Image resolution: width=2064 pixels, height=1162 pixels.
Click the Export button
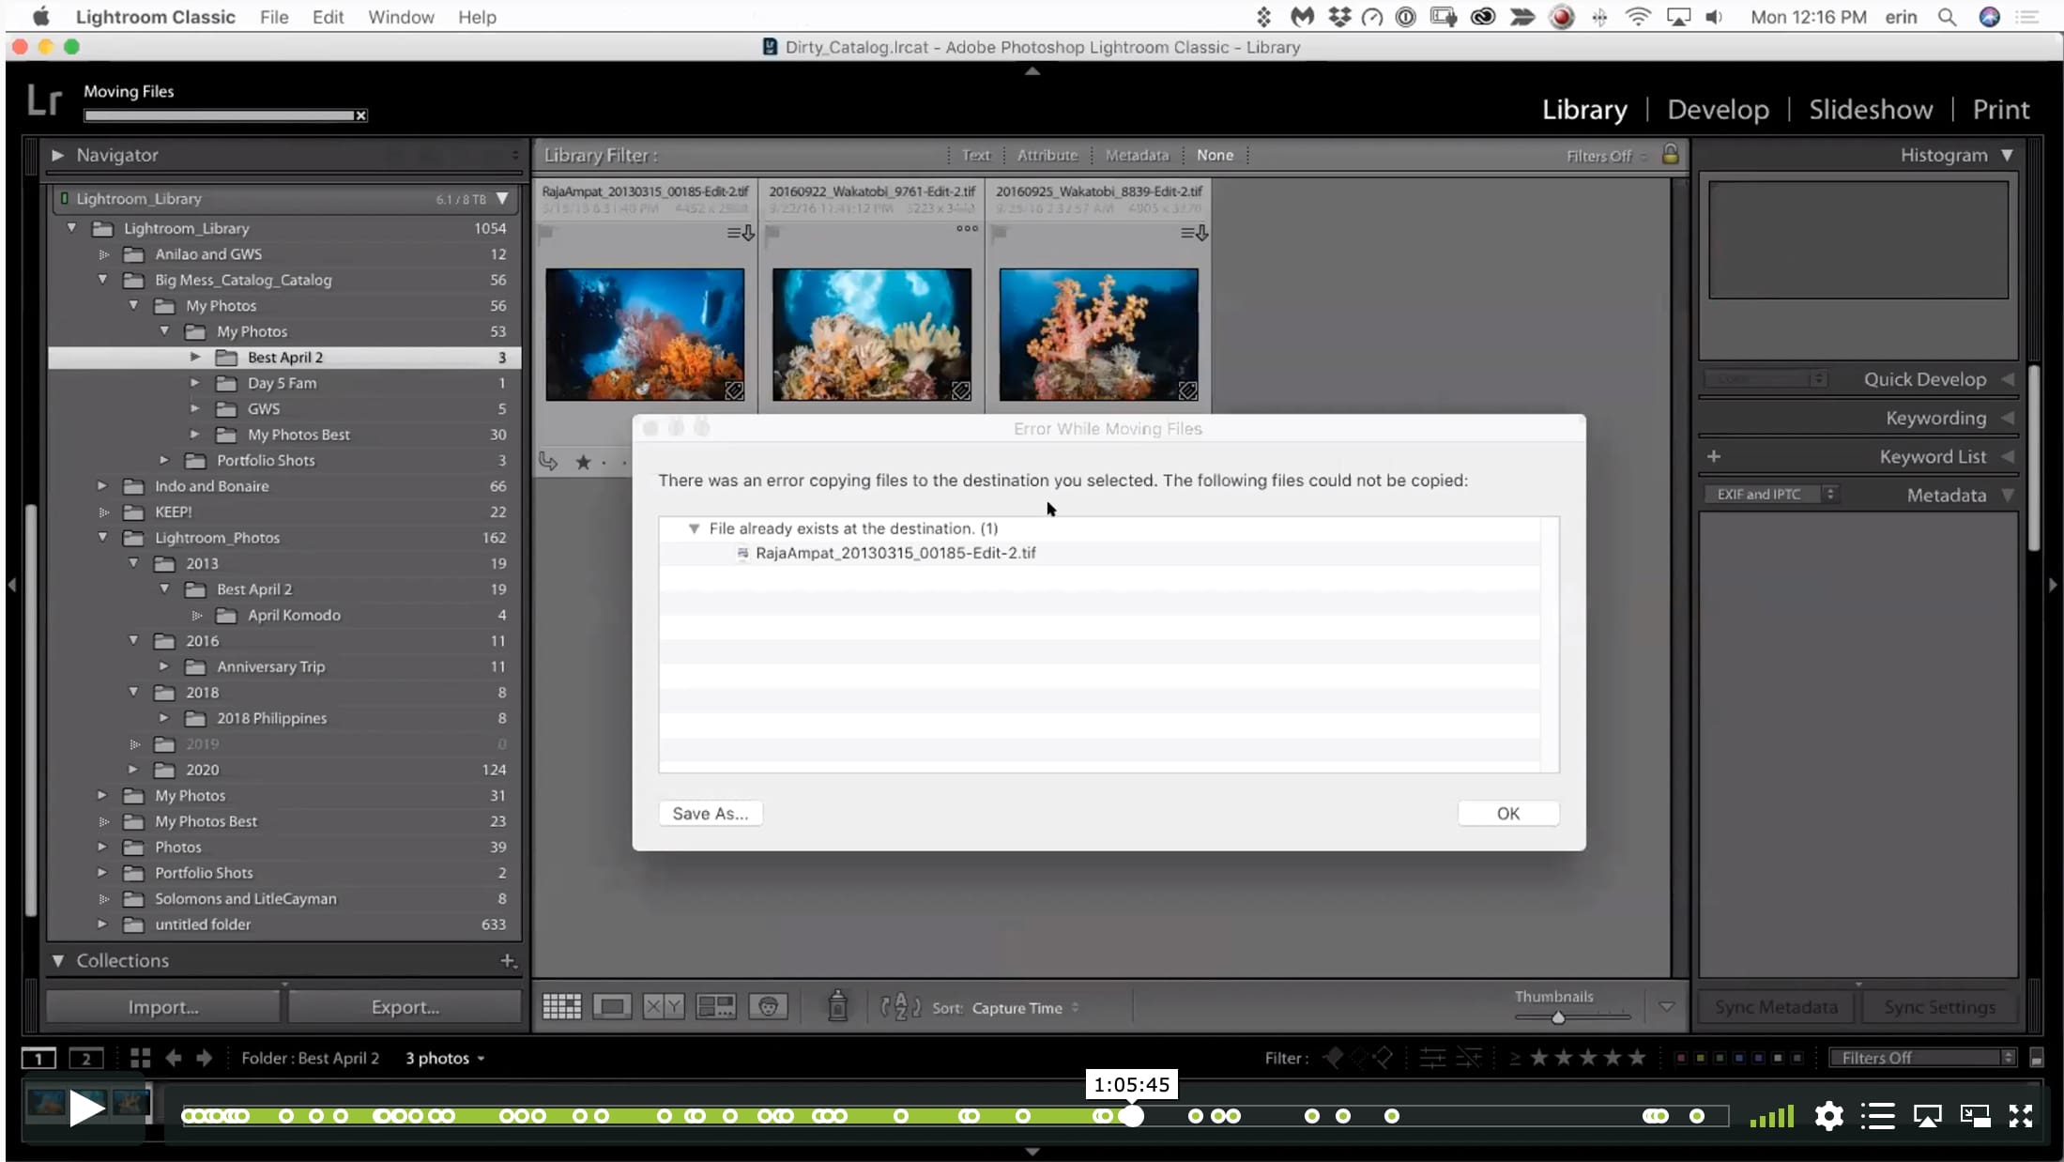pos(405,1007)
